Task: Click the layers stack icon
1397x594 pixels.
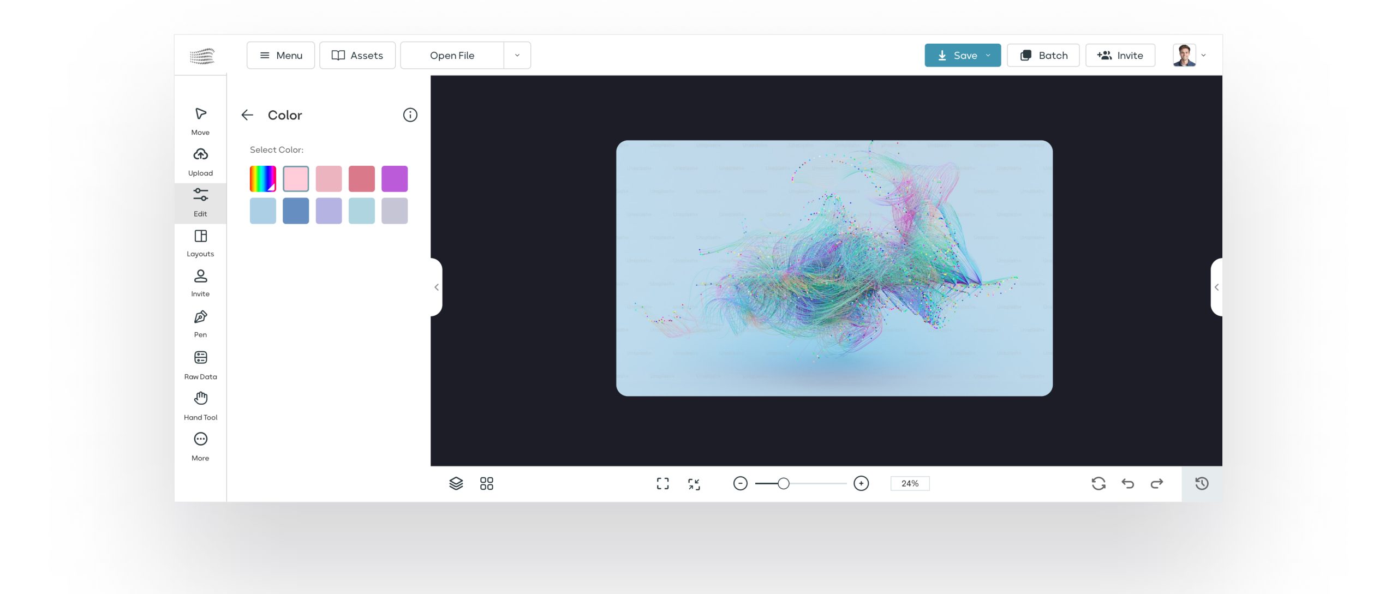Action: tap(456, 483)
